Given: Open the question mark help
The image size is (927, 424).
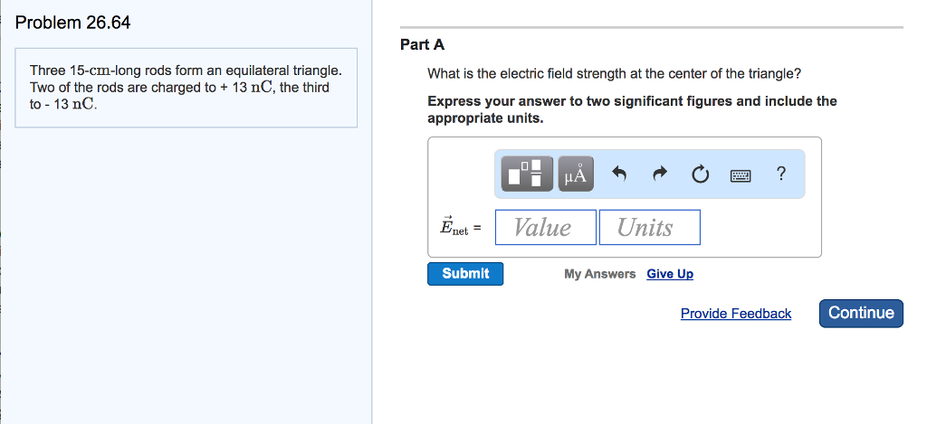Looking at the screenshot, I should (x=781, y=174).
